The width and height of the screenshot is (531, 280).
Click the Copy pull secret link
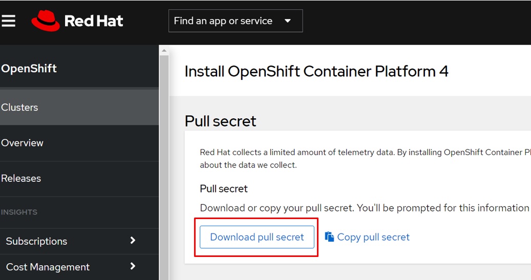pyautogui.click(x=373, y=237)
